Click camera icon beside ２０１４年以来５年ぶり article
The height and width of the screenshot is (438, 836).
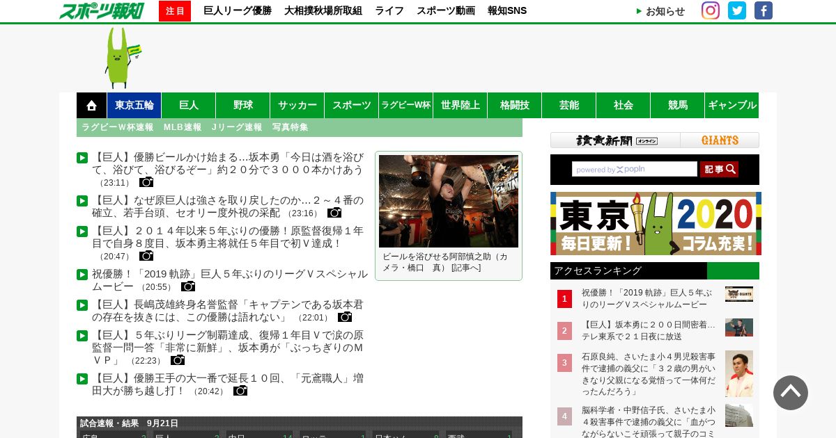pos(146,256)
